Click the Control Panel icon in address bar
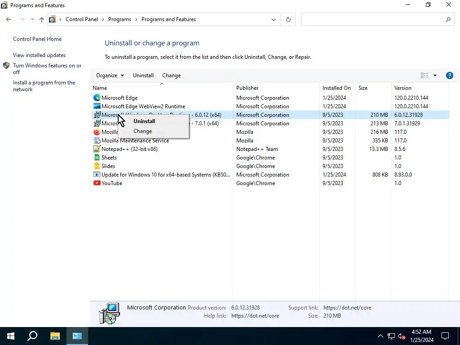This screenshot has height=345, width=460. 52,19
